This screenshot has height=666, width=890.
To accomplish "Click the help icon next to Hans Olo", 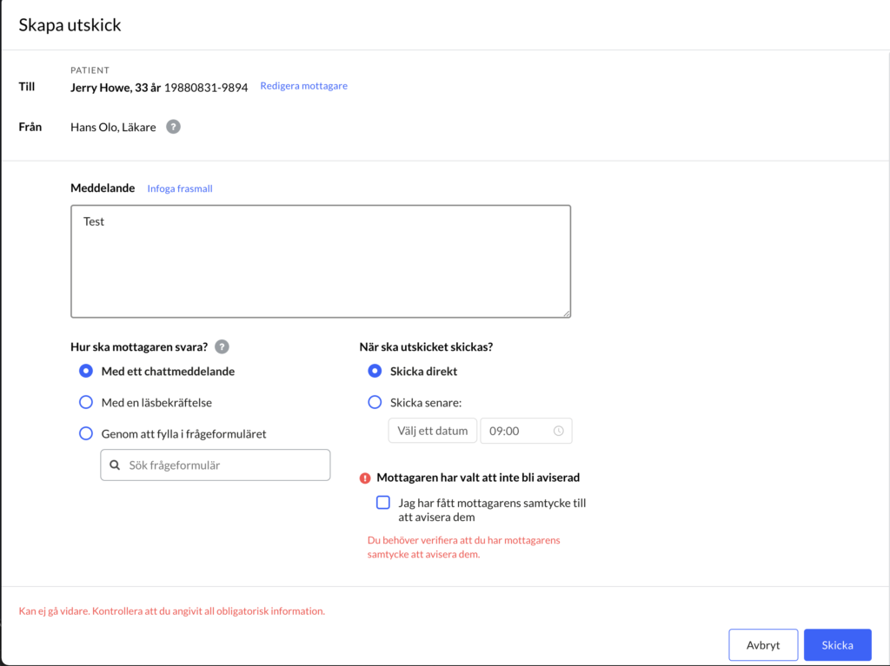I will pyautogui.click(x=173, y=127).
